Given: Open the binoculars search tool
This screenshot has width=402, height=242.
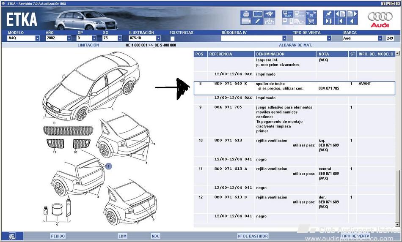Looking at the screenshot, I should (x=269, y=14).
